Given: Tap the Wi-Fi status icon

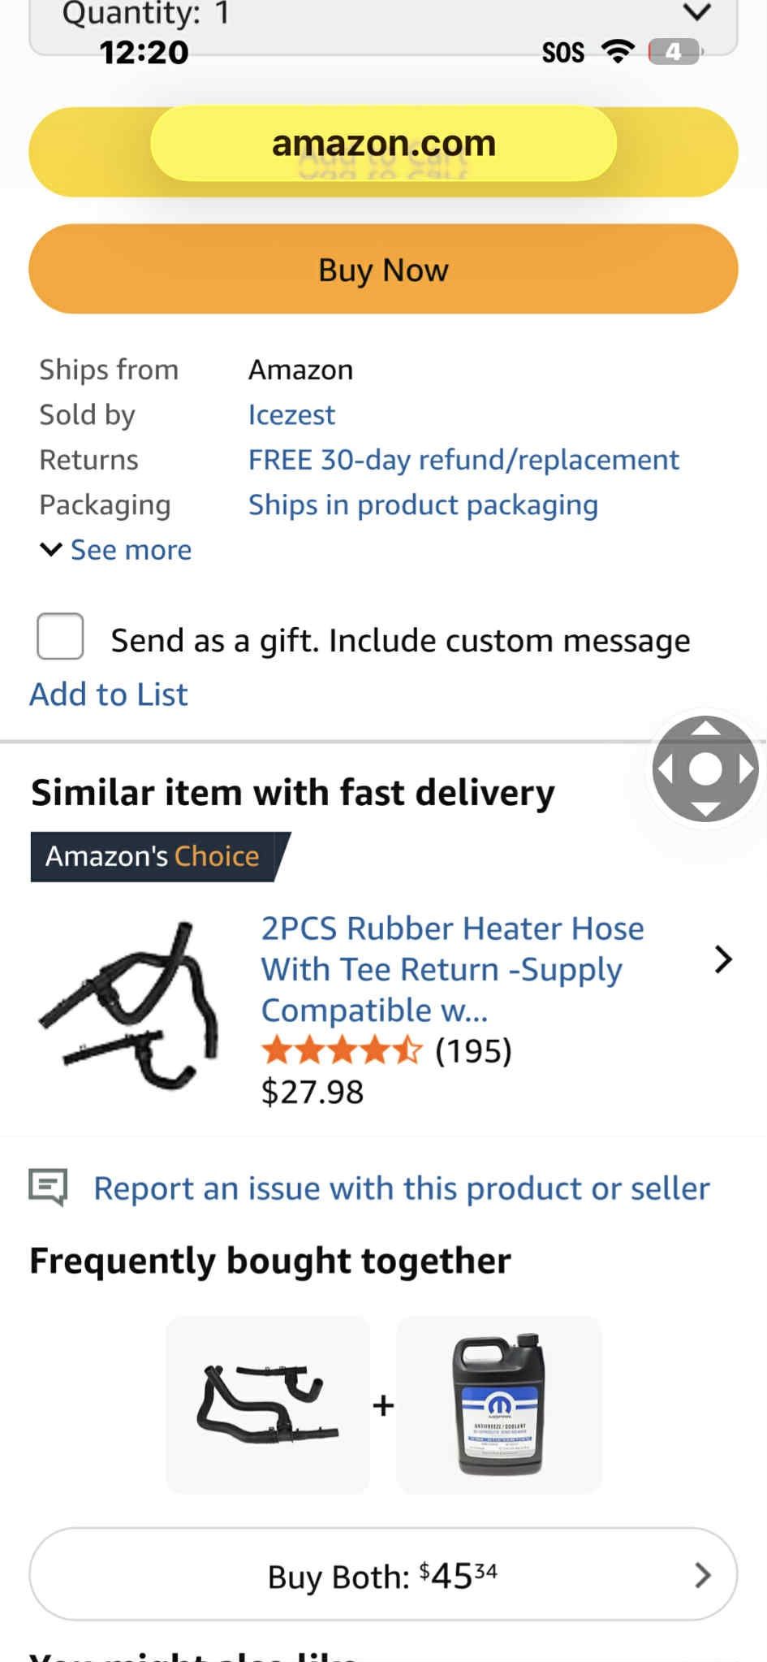Looking at the screenshot, I should (617, 52).
